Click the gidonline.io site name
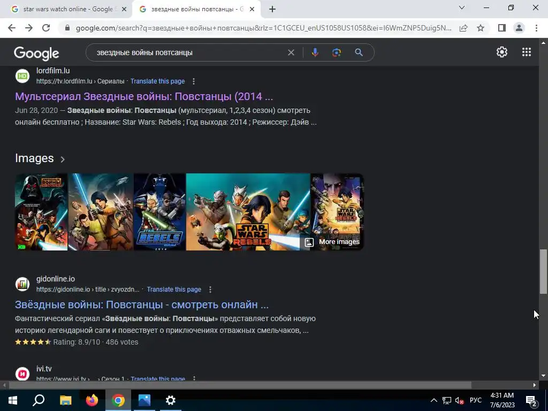The height and width of the screenshot is (411, 548). 56,279
